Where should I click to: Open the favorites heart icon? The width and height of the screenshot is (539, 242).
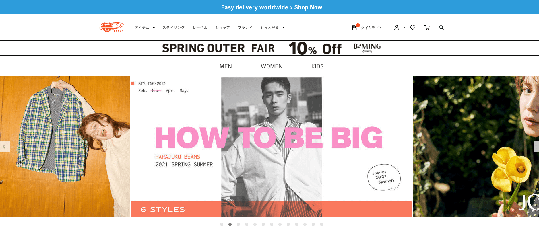pyautogui.click(x=413, y=28)
